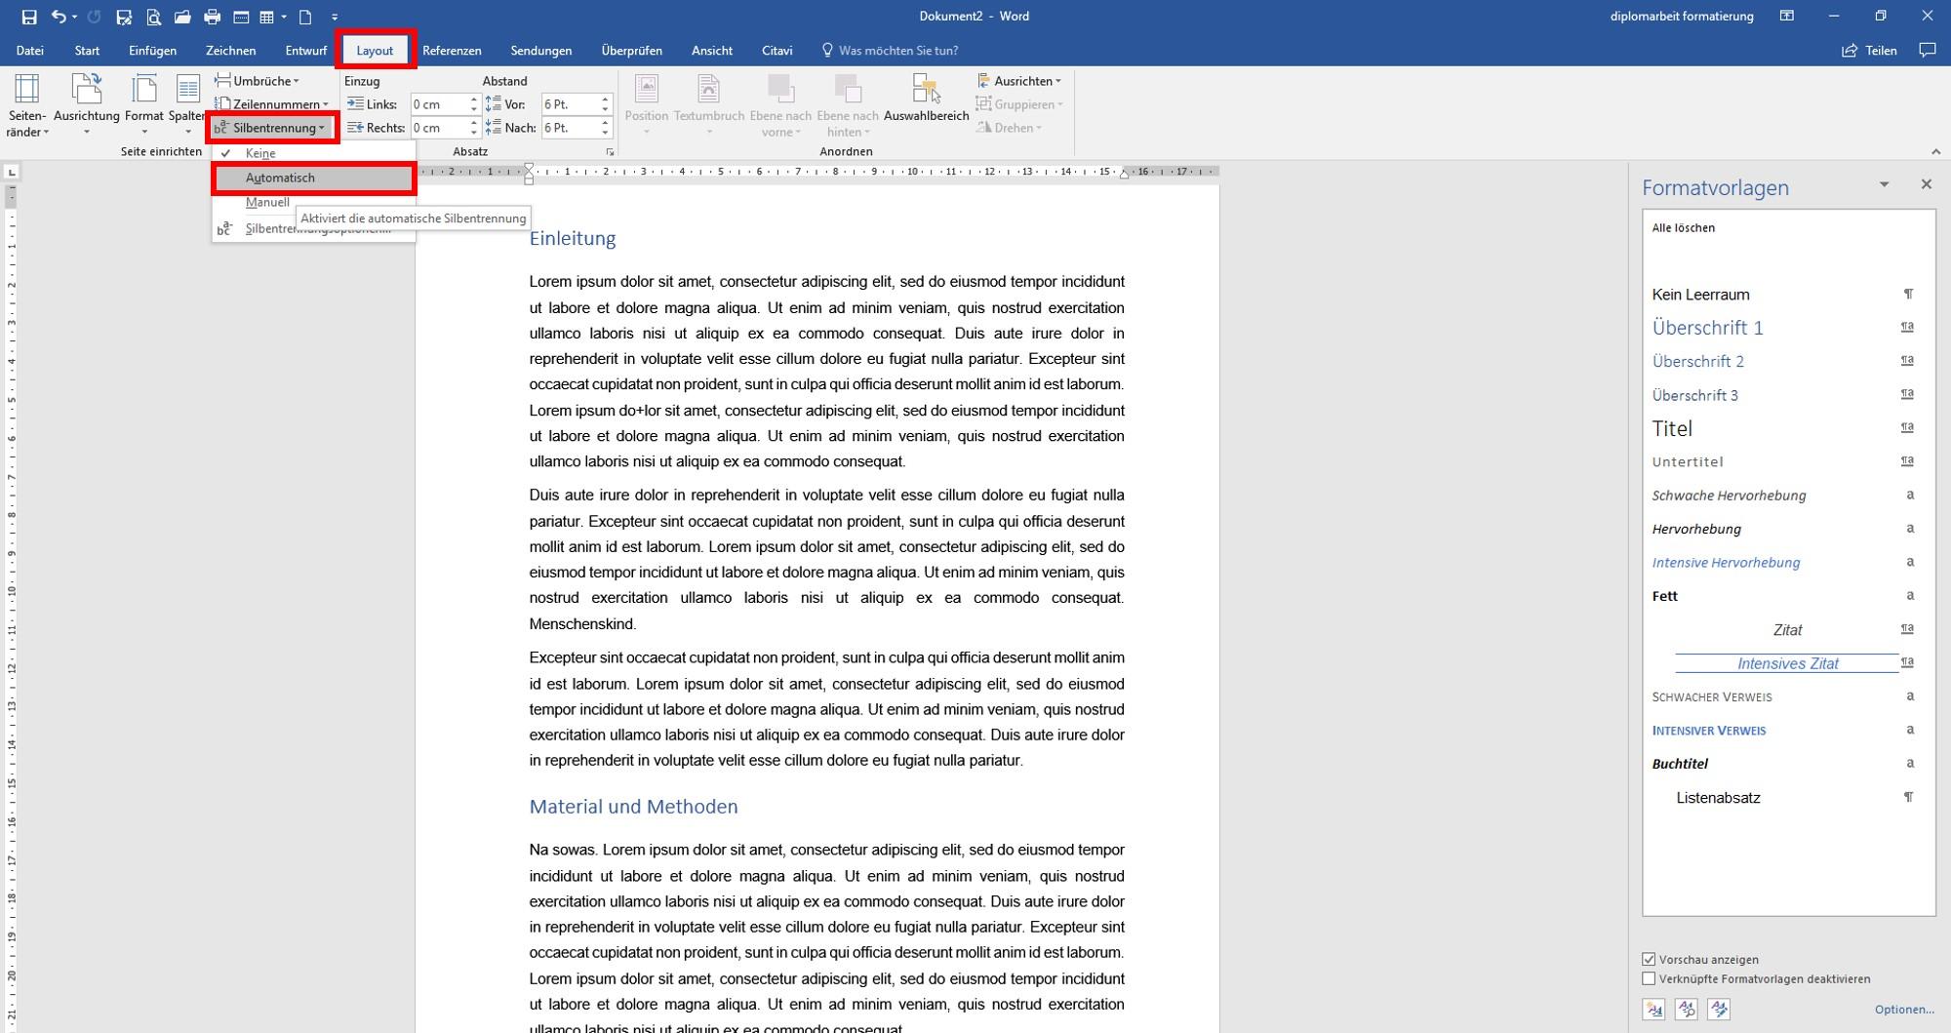Collapse the ribbon with chevron
The image size is (1951, 1033).
pos(1935,151)
